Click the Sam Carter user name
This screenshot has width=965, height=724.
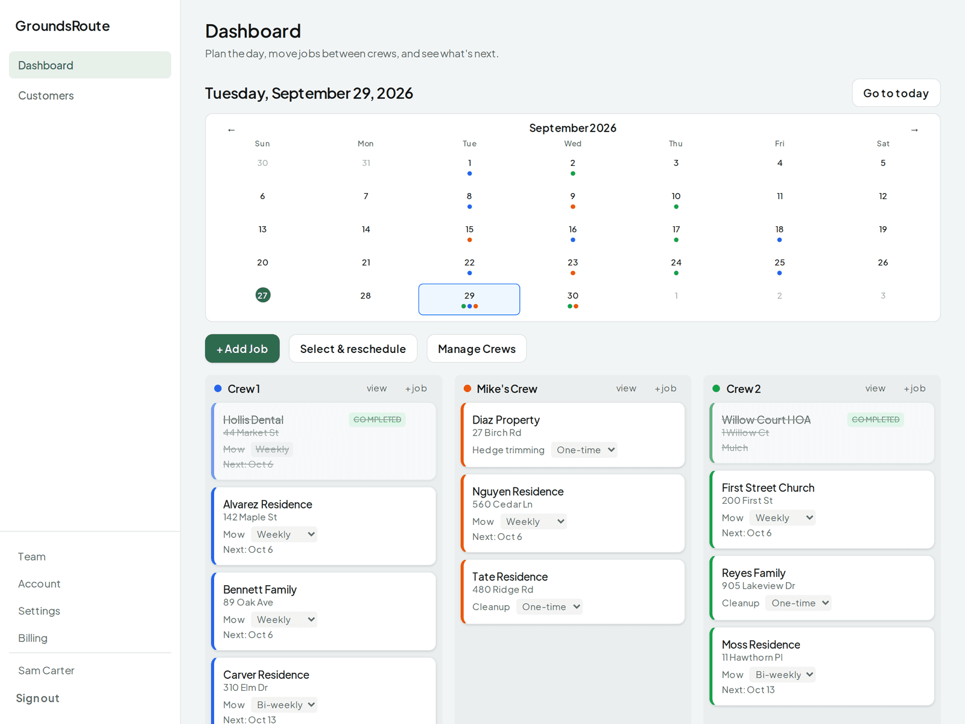point(46,670)
